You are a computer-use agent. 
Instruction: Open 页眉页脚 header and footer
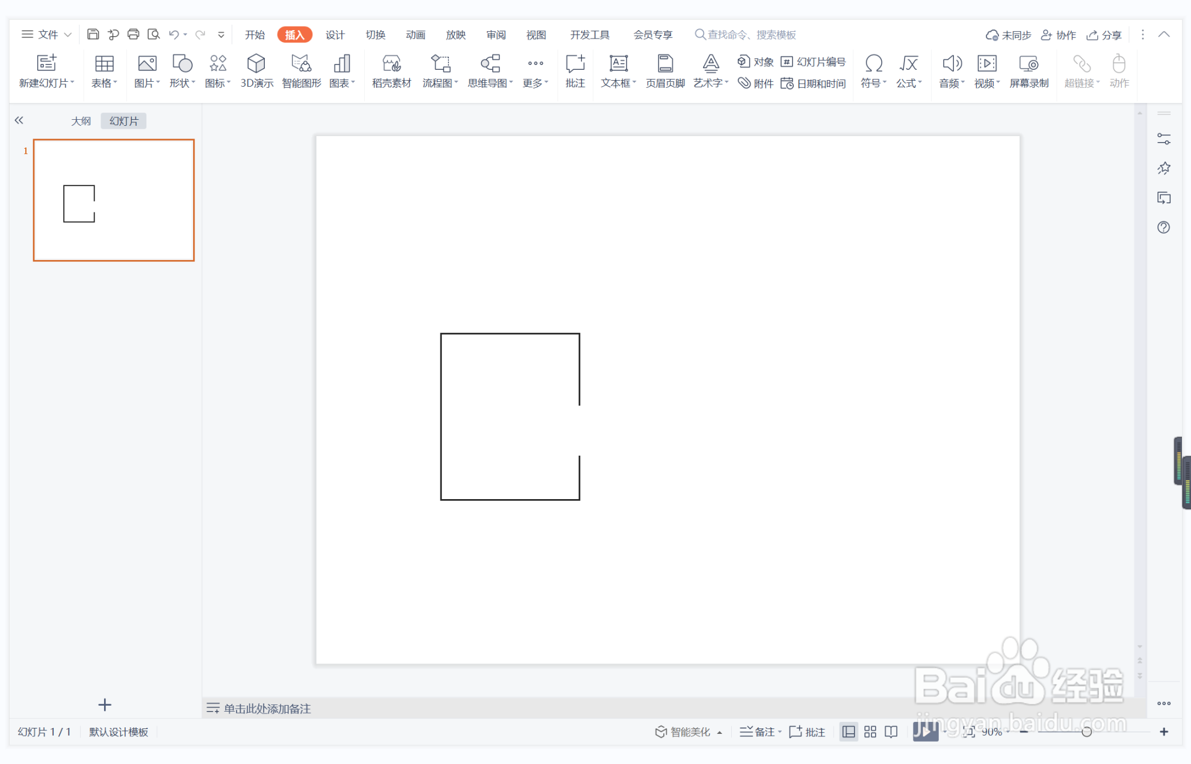(x=665, y=70)
